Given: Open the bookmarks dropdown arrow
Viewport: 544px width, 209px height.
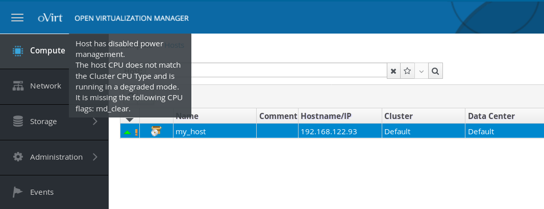Looking at the screenshot, I should (x=421, y=71).
